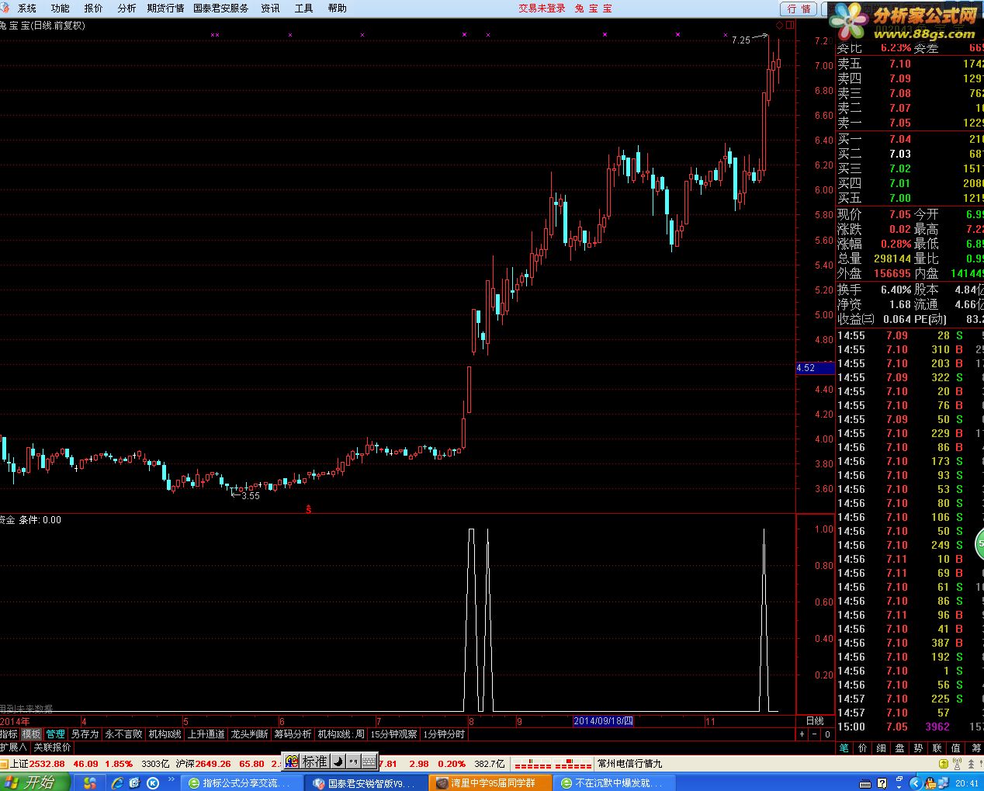Select the 管理 tab
Screen dimensions: 984x791
(x=56, y=734)
